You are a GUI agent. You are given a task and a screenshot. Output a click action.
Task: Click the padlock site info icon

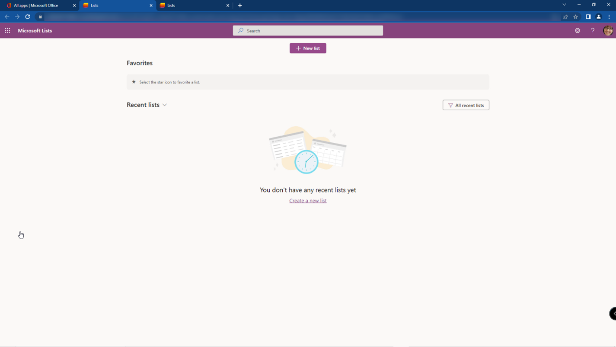click(40, 17)
